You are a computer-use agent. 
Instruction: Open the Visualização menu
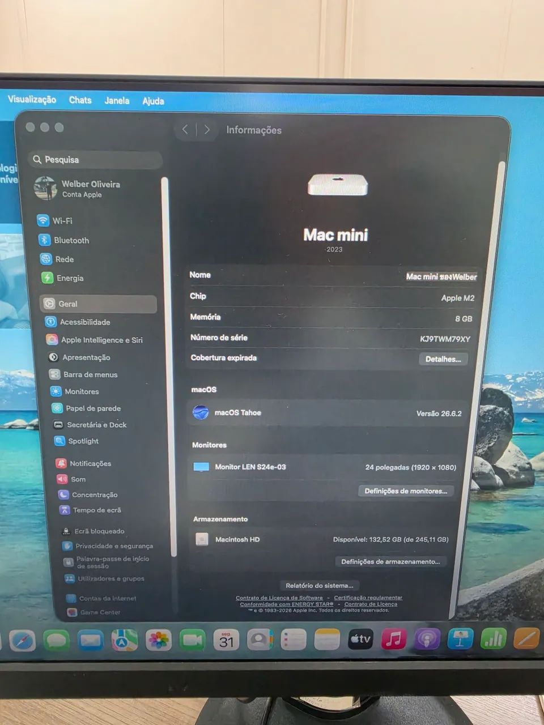coord(32,99)
